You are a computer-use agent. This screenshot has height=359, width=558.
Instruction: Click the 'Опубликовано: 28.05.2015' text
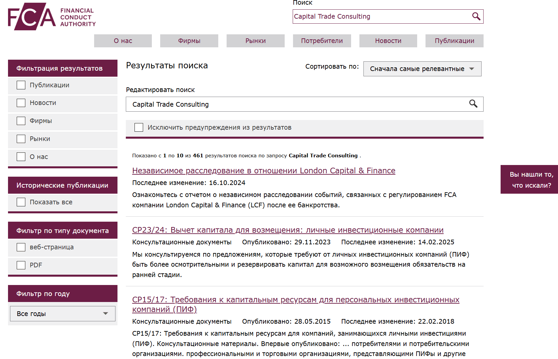[286, 321]
